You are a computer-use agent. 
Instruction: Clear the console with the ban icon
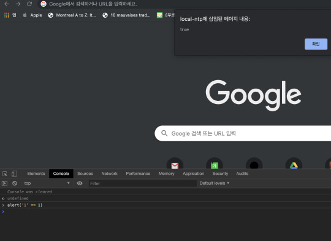tap(15, 184)
